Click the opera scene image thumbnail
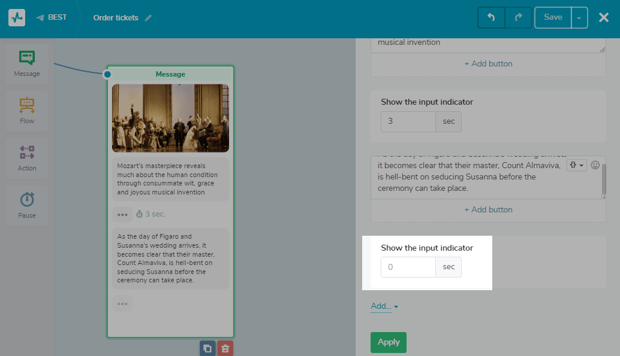This screenshot has width=620, height=356. click(170, 118)
